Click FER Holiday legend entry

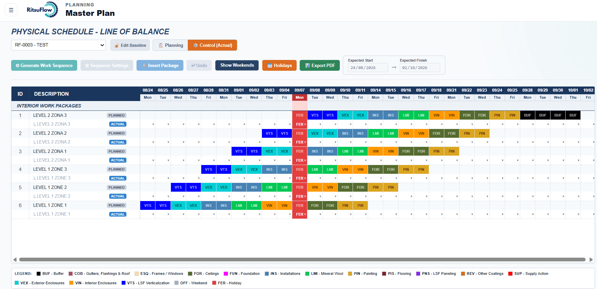tap(227, 283)
